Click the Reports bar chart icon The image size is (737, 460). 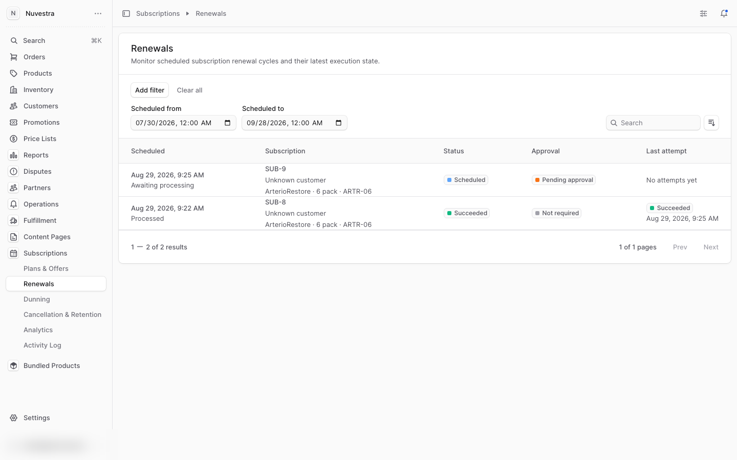[14, 155]
